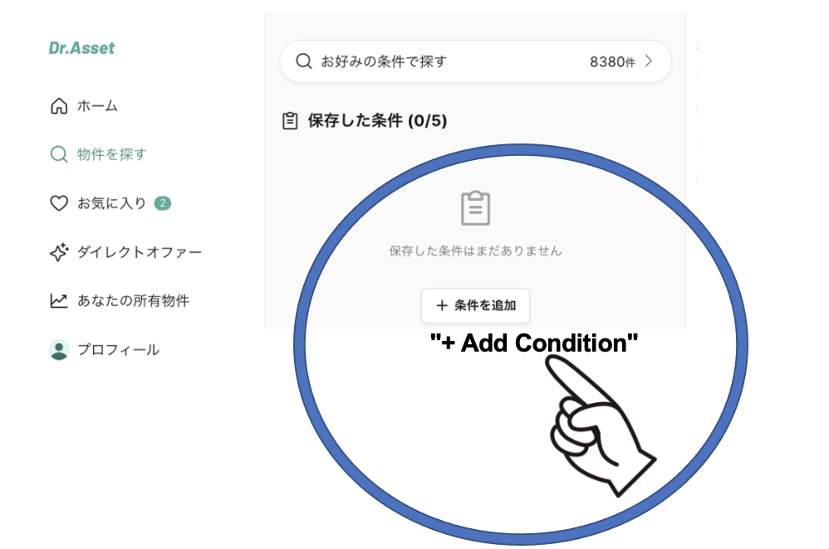Click the large empty-state clipboard icon
The height and width of the screenshot is (549, 829).
coord(475,208)
